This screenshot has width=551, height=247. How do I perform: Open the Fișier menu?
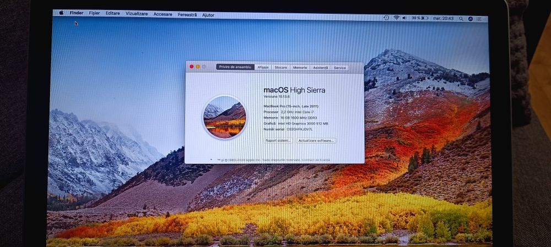94,13
